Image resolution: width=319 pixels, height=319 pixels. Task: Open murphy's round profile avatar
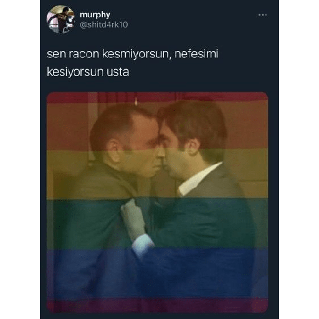pyautogui.click(x=60, y=19)
